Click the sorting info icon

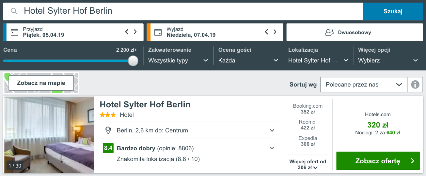pos(415,85)
